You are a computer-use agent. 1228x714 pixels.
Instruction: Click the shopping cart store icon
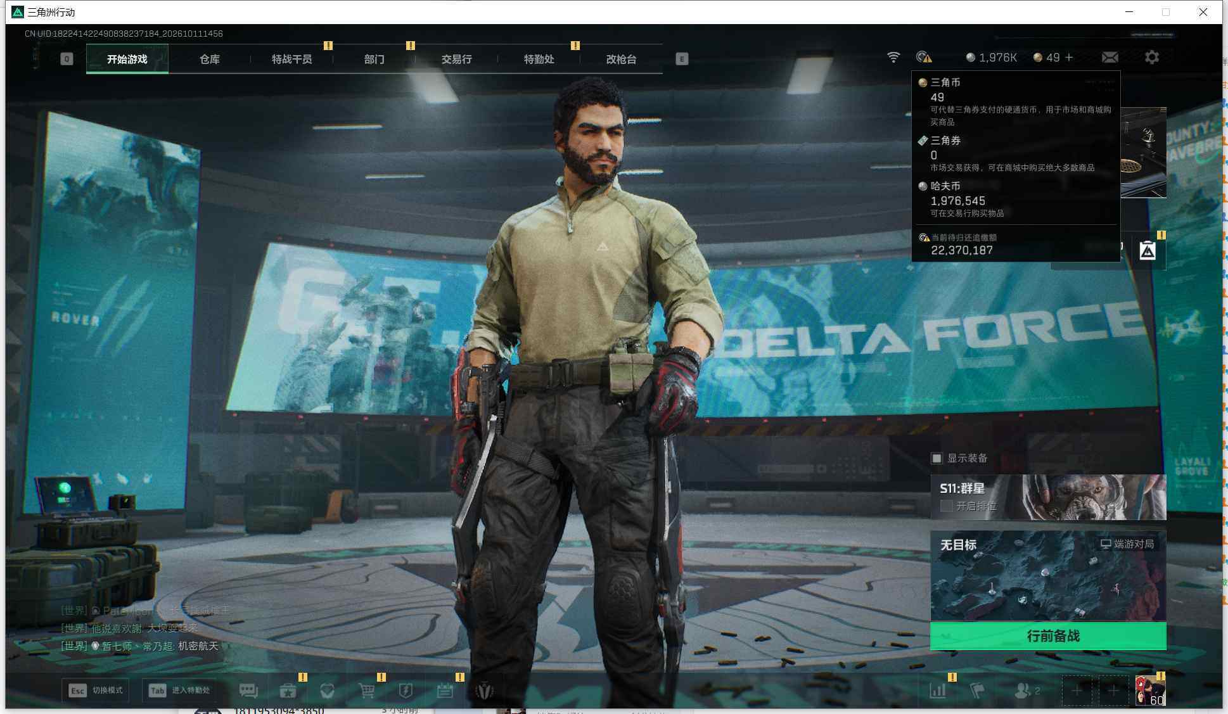[x=366, y=691]
